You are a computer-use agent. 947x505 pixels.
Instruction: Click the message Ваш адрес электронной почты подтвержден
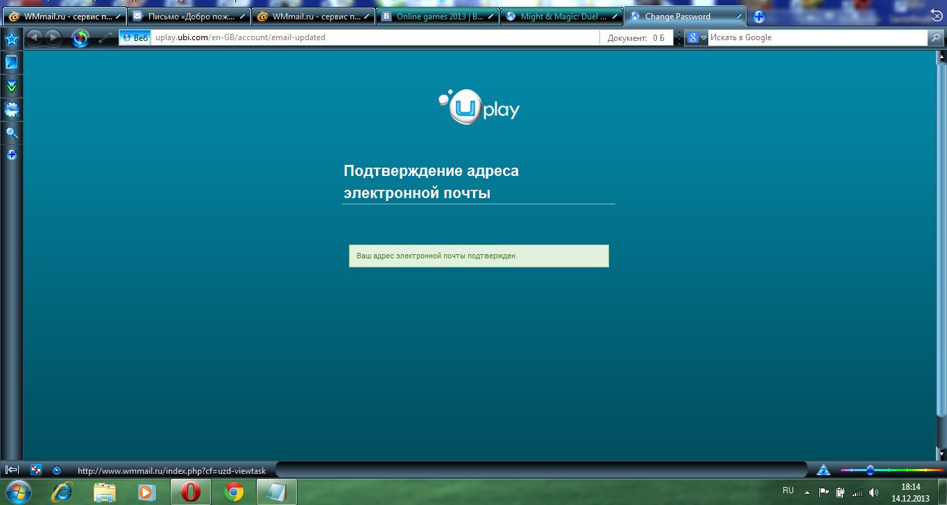click(x=479, y=256)
